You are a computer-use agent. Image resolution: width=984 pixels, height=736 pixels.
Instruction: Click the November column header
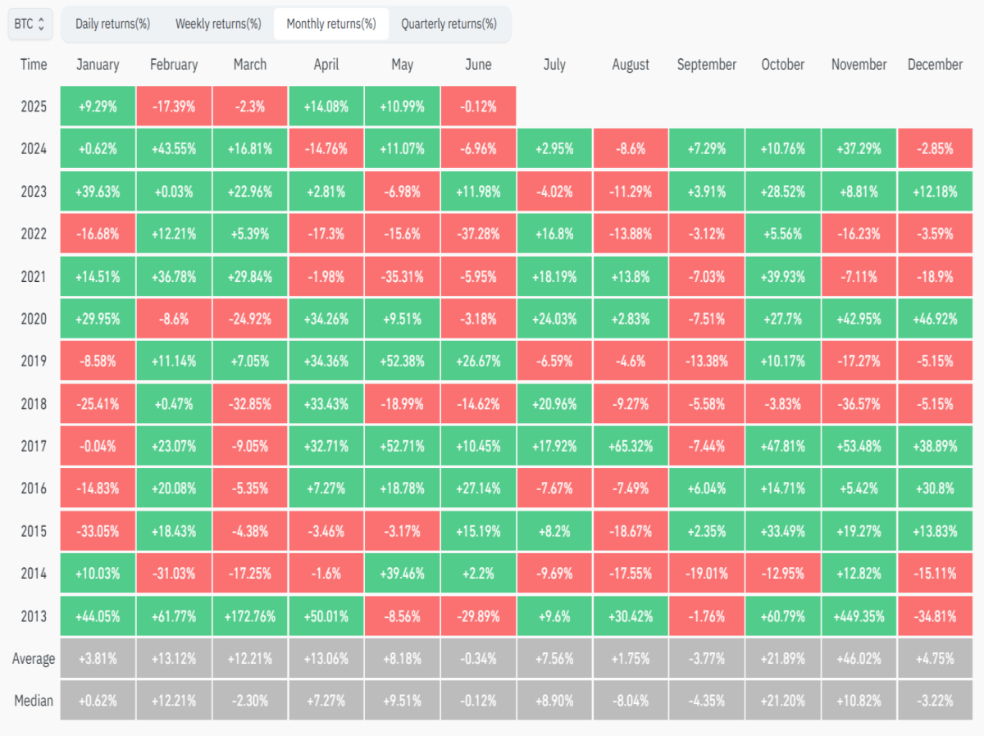click(859, 65)
